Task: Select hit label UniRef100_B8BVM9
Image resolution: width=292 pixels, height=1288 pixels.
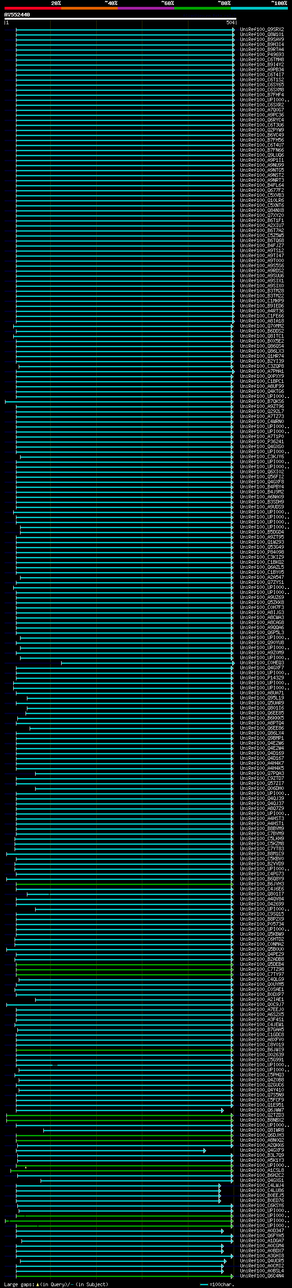Action: [261, 828]
